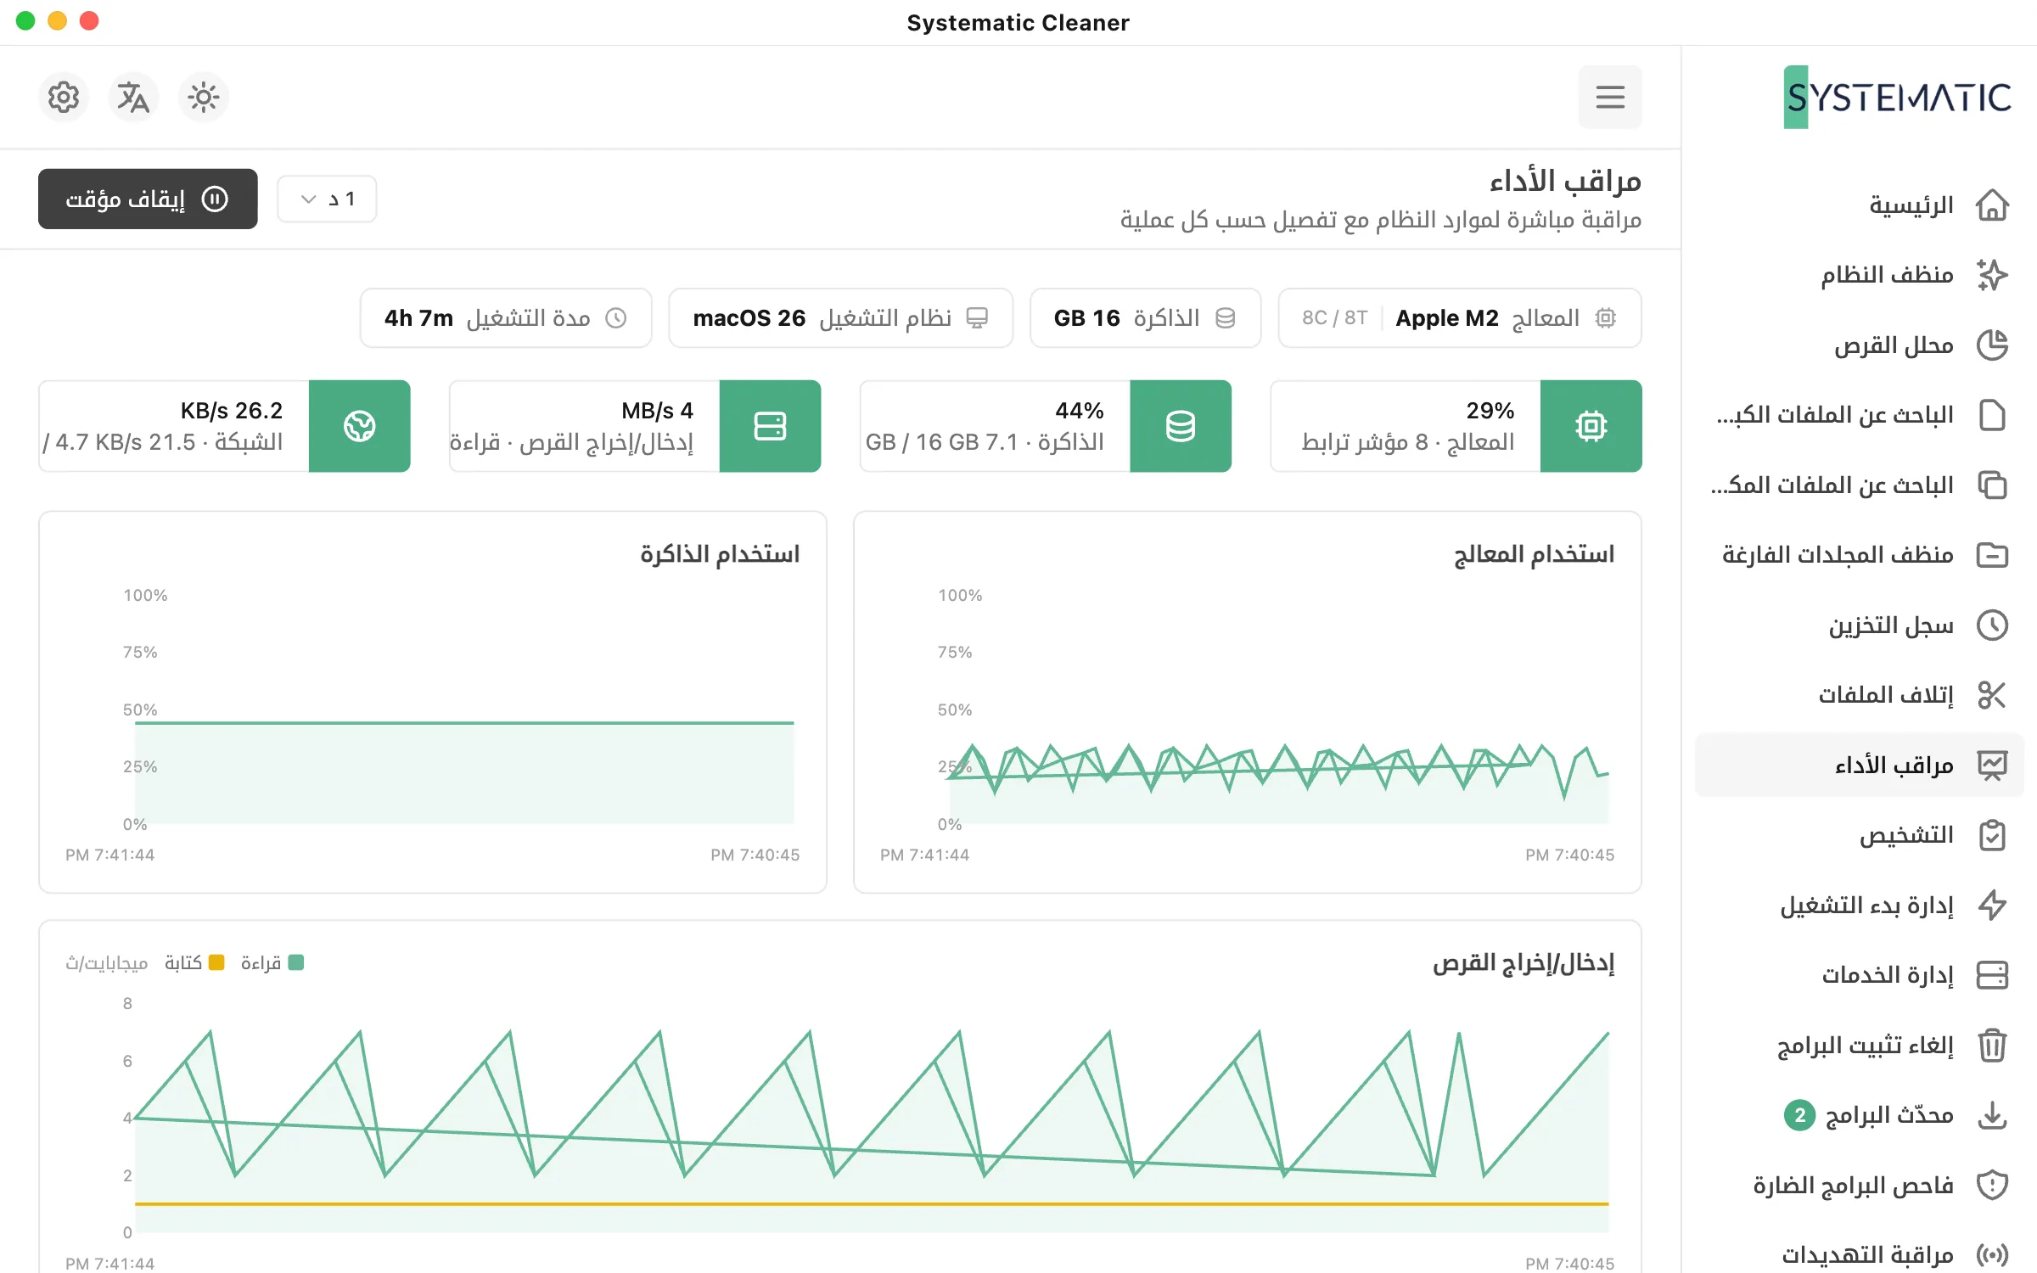Open إتلاف الملفات file shredder
This screenshot has width=2037, height=1273.
(1885, 695)
